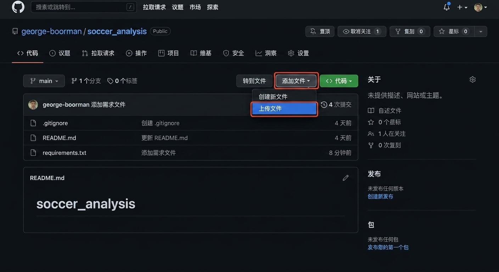Switch to the 维基 tab
499x272 pixels.
pos(201,53)
